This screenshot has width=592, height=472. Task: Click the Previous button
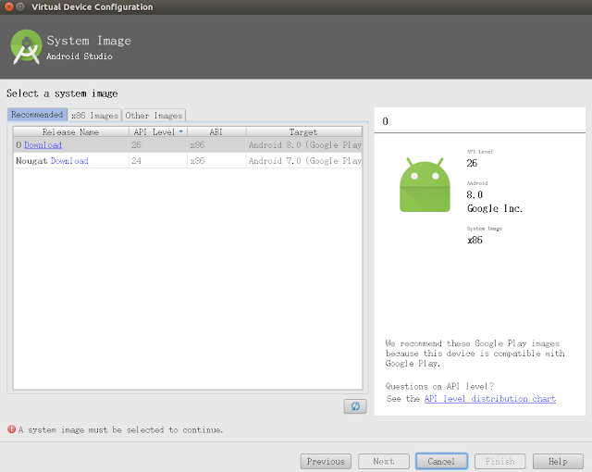[x=326, y=462]
